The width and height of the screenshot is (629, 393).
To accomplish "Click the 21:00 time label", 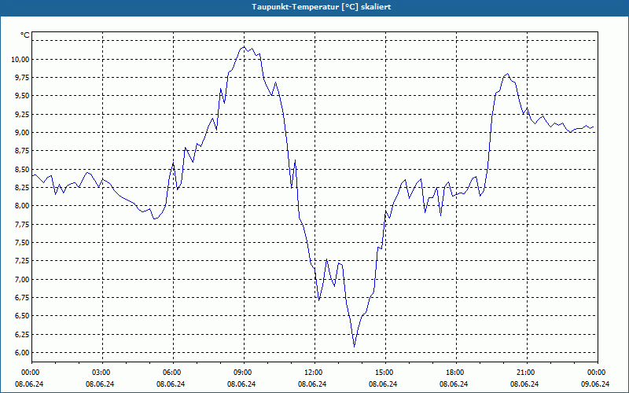I will (x=527, y=373).
